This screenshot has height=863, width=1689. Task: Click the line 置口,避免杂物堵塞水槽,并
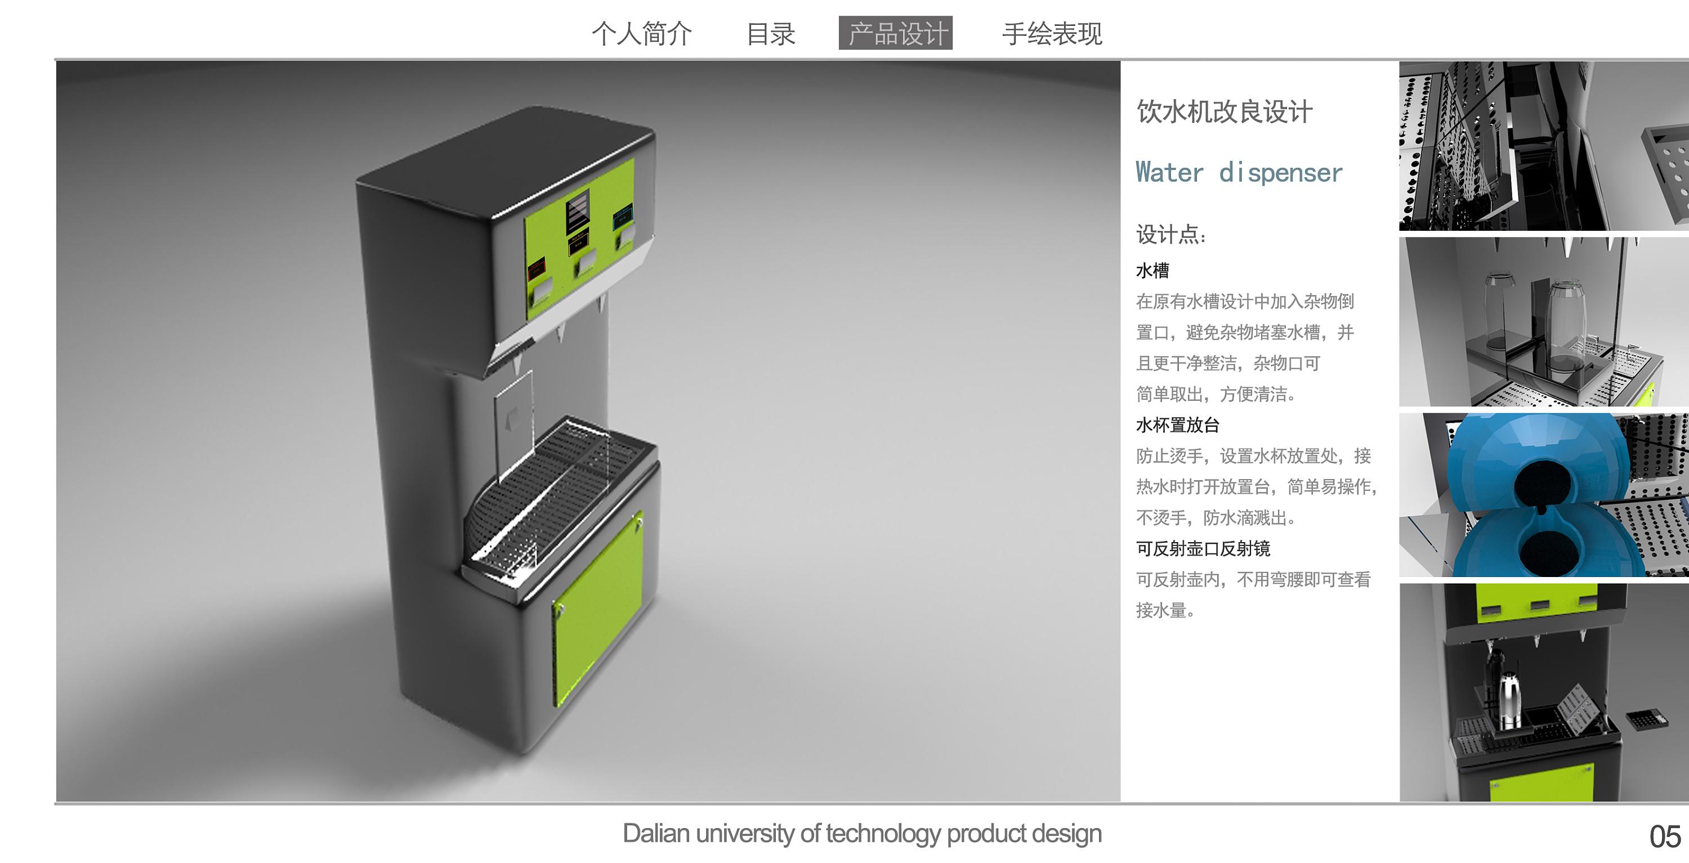tap(1244, 332)
